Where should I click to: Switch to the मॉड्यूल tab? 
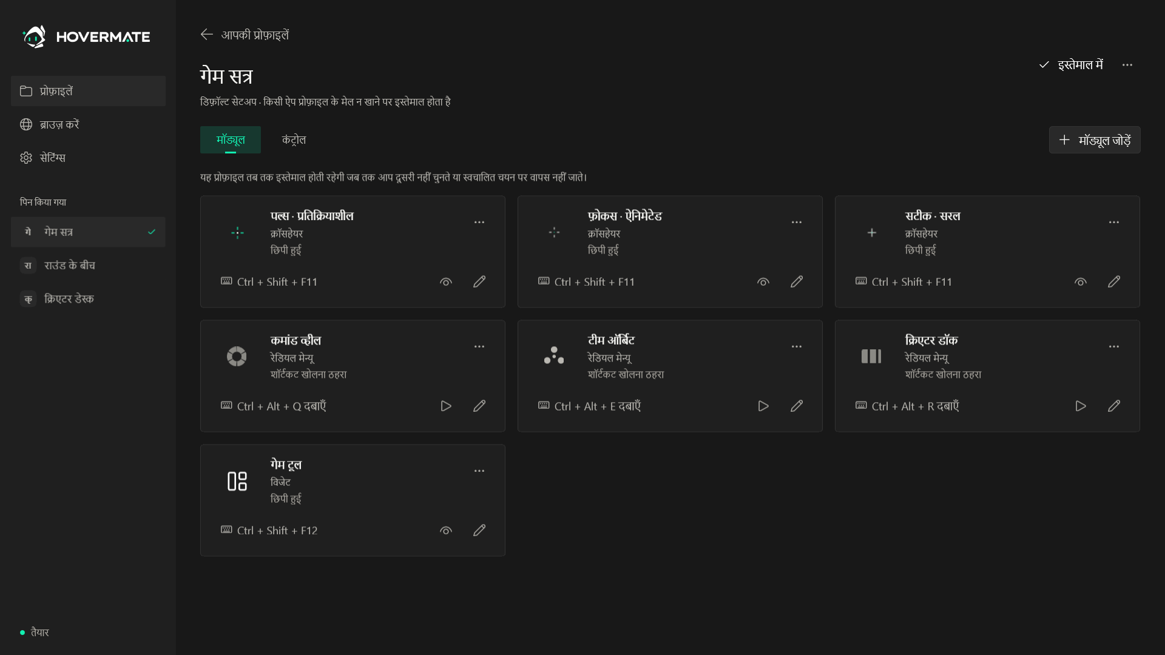click(x=231, y=139)
